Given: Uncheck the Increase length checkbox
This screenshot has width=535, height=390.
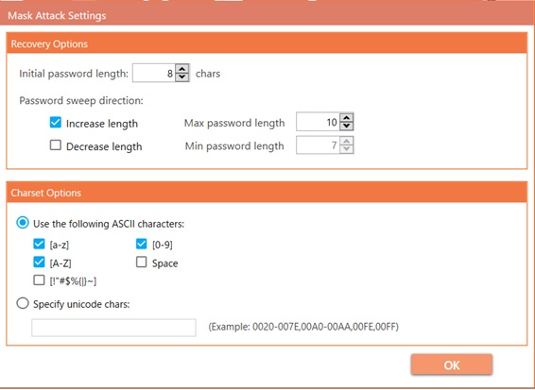Looking at the screenshot, I should [x=55, y=123].
